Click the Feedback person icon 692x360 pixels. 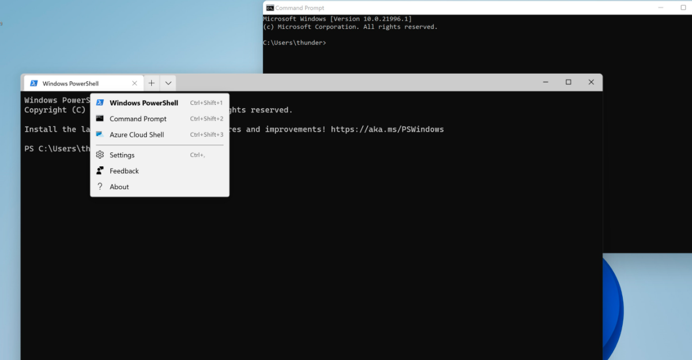100,171
